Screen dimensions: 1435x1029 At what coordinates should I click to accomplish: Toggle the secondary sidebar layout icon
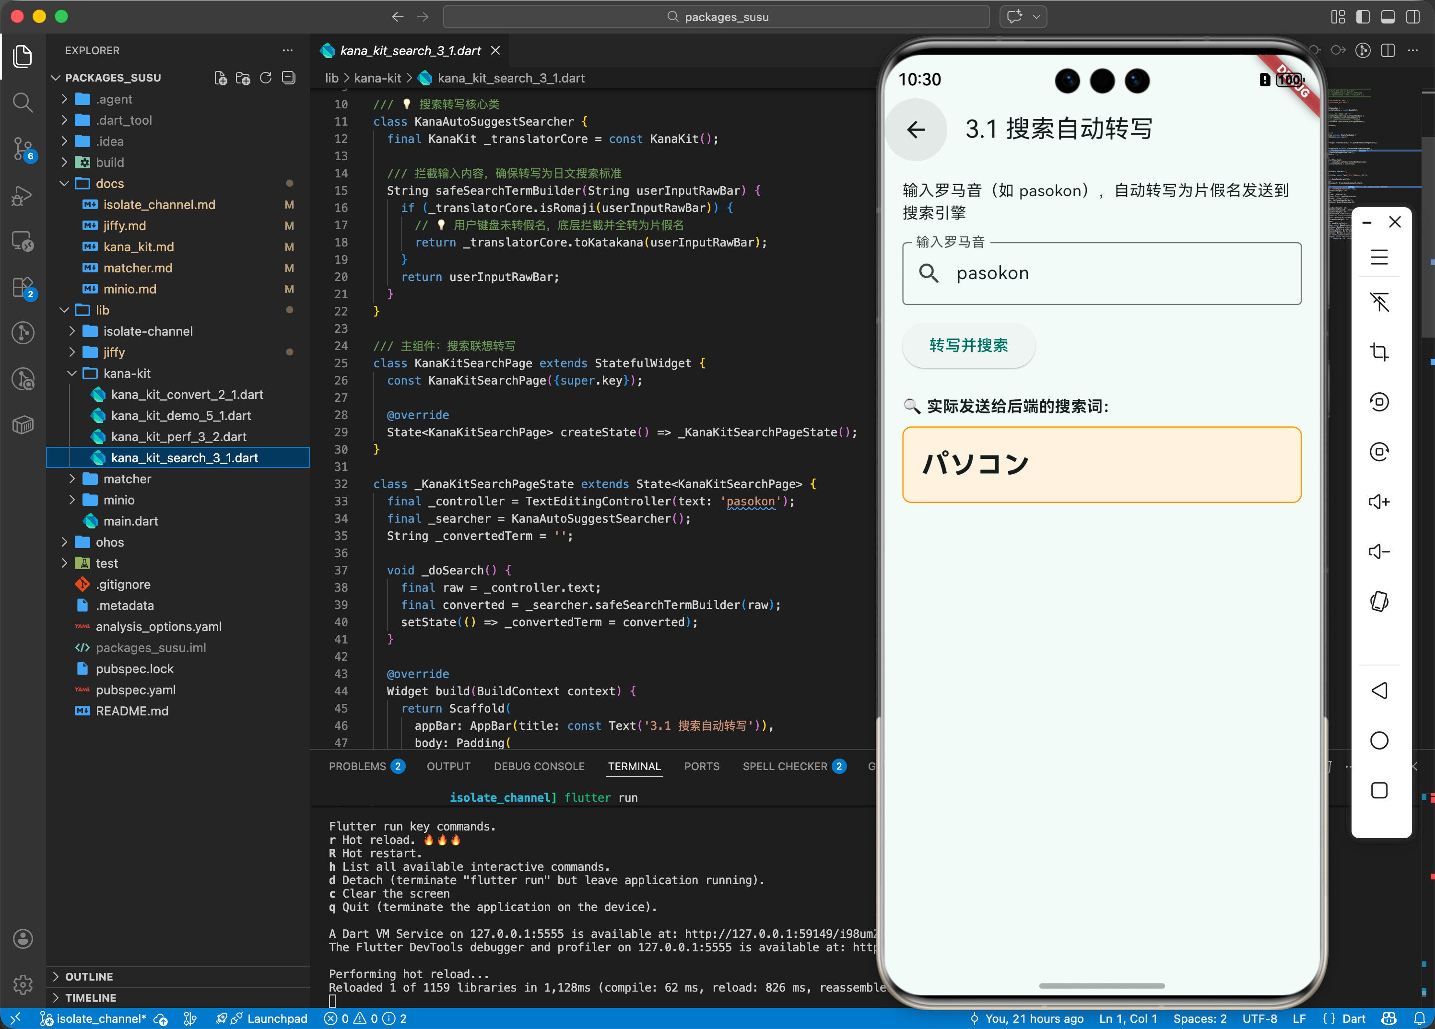(1412, 17)
